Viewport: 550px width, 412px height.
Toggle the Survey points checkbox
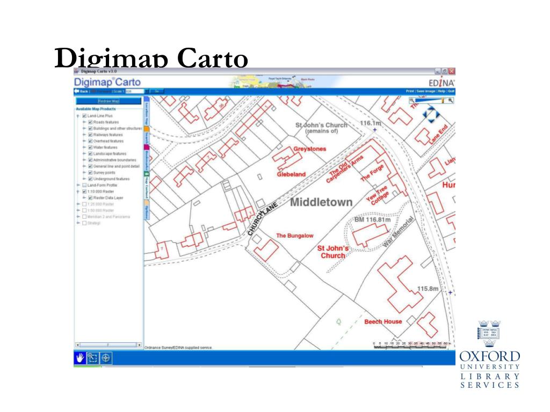(x=90, y=173)
